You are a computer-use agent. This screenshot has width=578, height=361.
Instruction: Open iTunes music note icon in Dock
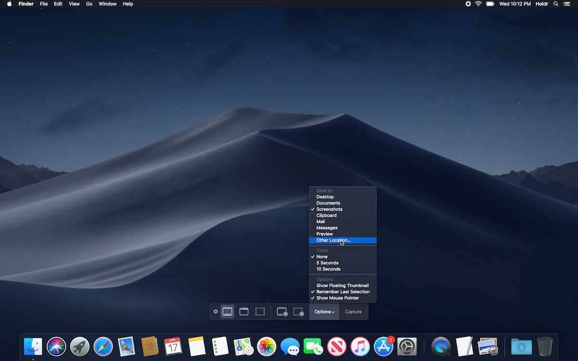point(360,346)
